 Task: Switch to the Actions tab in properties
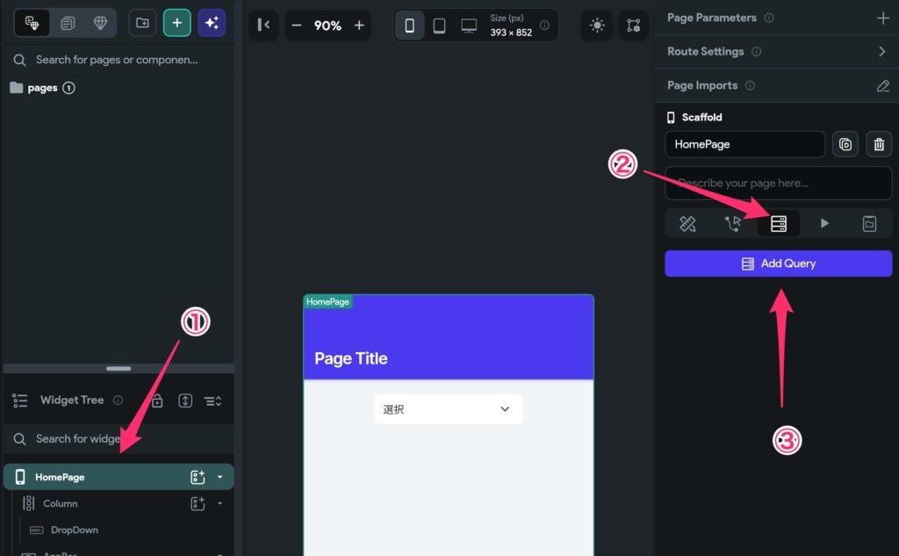click(x=733, y=224)
